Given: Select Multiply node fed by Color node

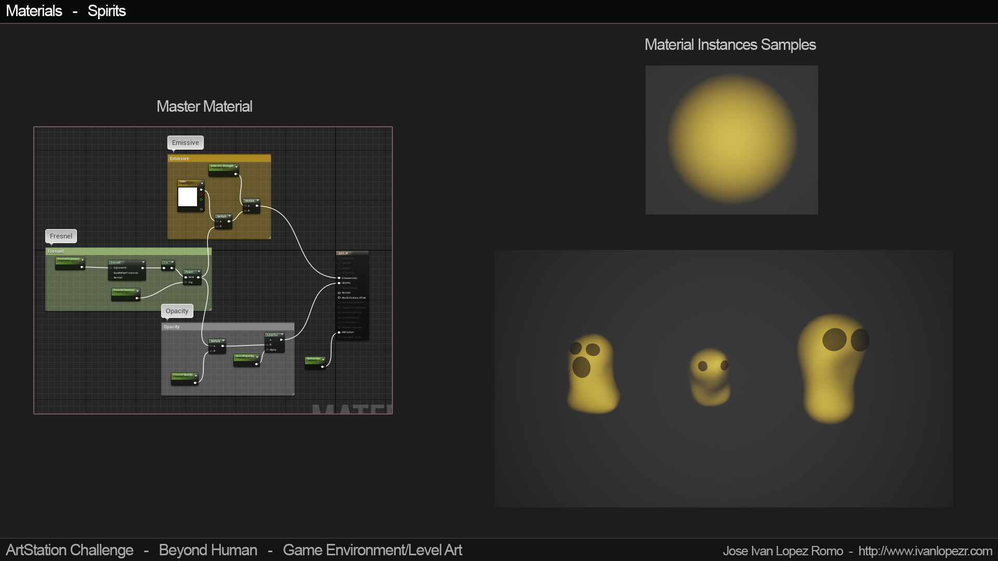Looking at the screenshot, I should tap(224, 221).
